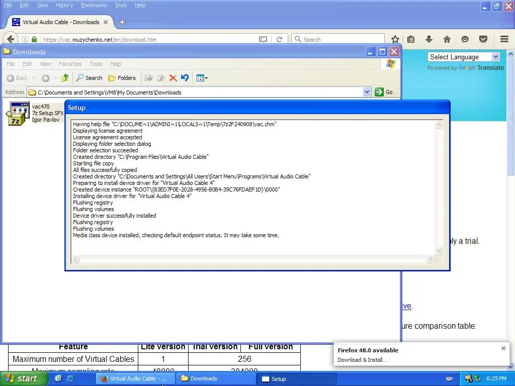Save page to Pocket icon
Viewport: 515px width, 386px height.
pyautogui.click(x=483, y=39)
